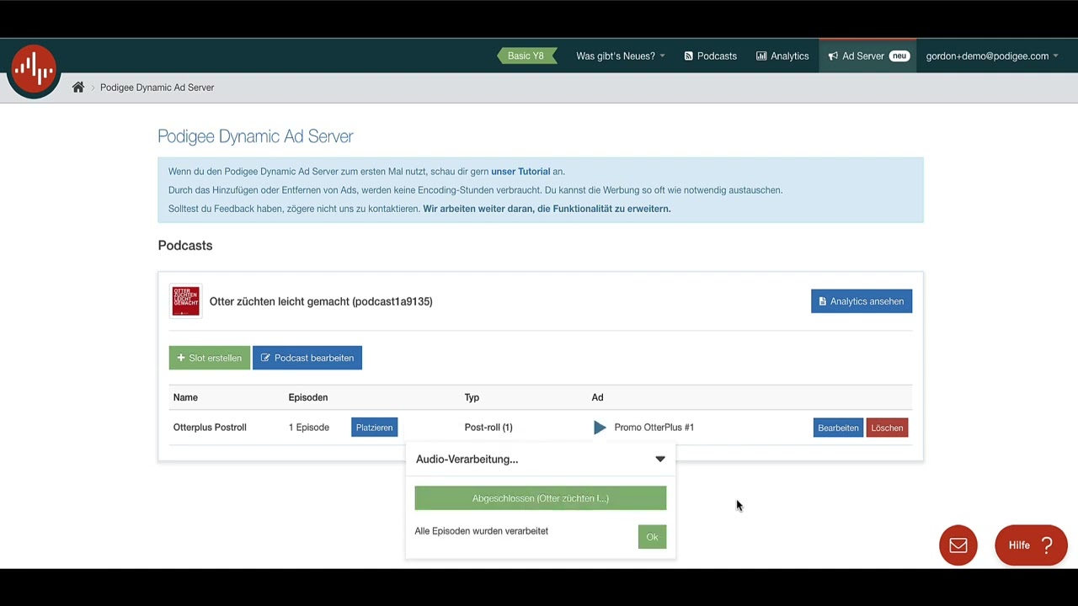Viewport: 1078px width, 606px height.
Task: Click Podigee Dynamic Ad Server breadcrumb
Action: click(157, 88)
